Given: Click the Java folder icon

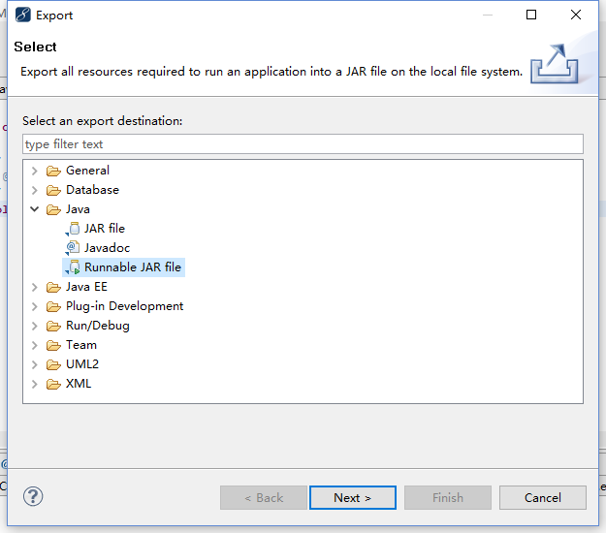Looking at the screenshot, I should click(x=53, y=209).
